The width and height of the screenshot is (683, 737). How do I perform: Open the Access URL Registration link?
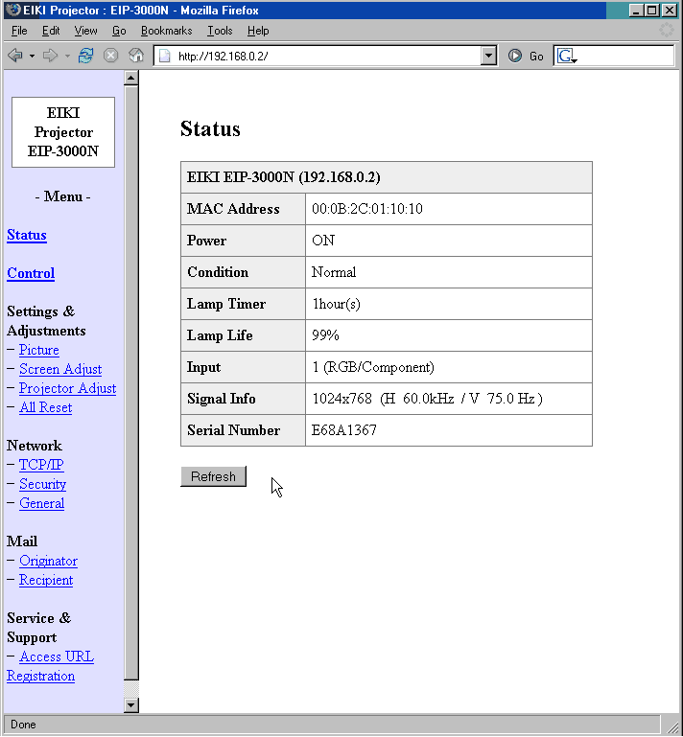click(50, 666)
